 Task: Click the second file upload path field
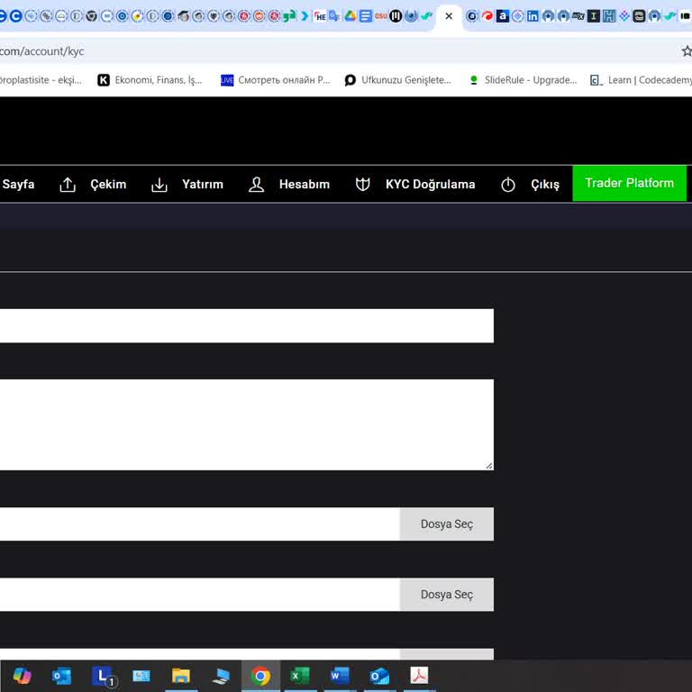(200, 595)
